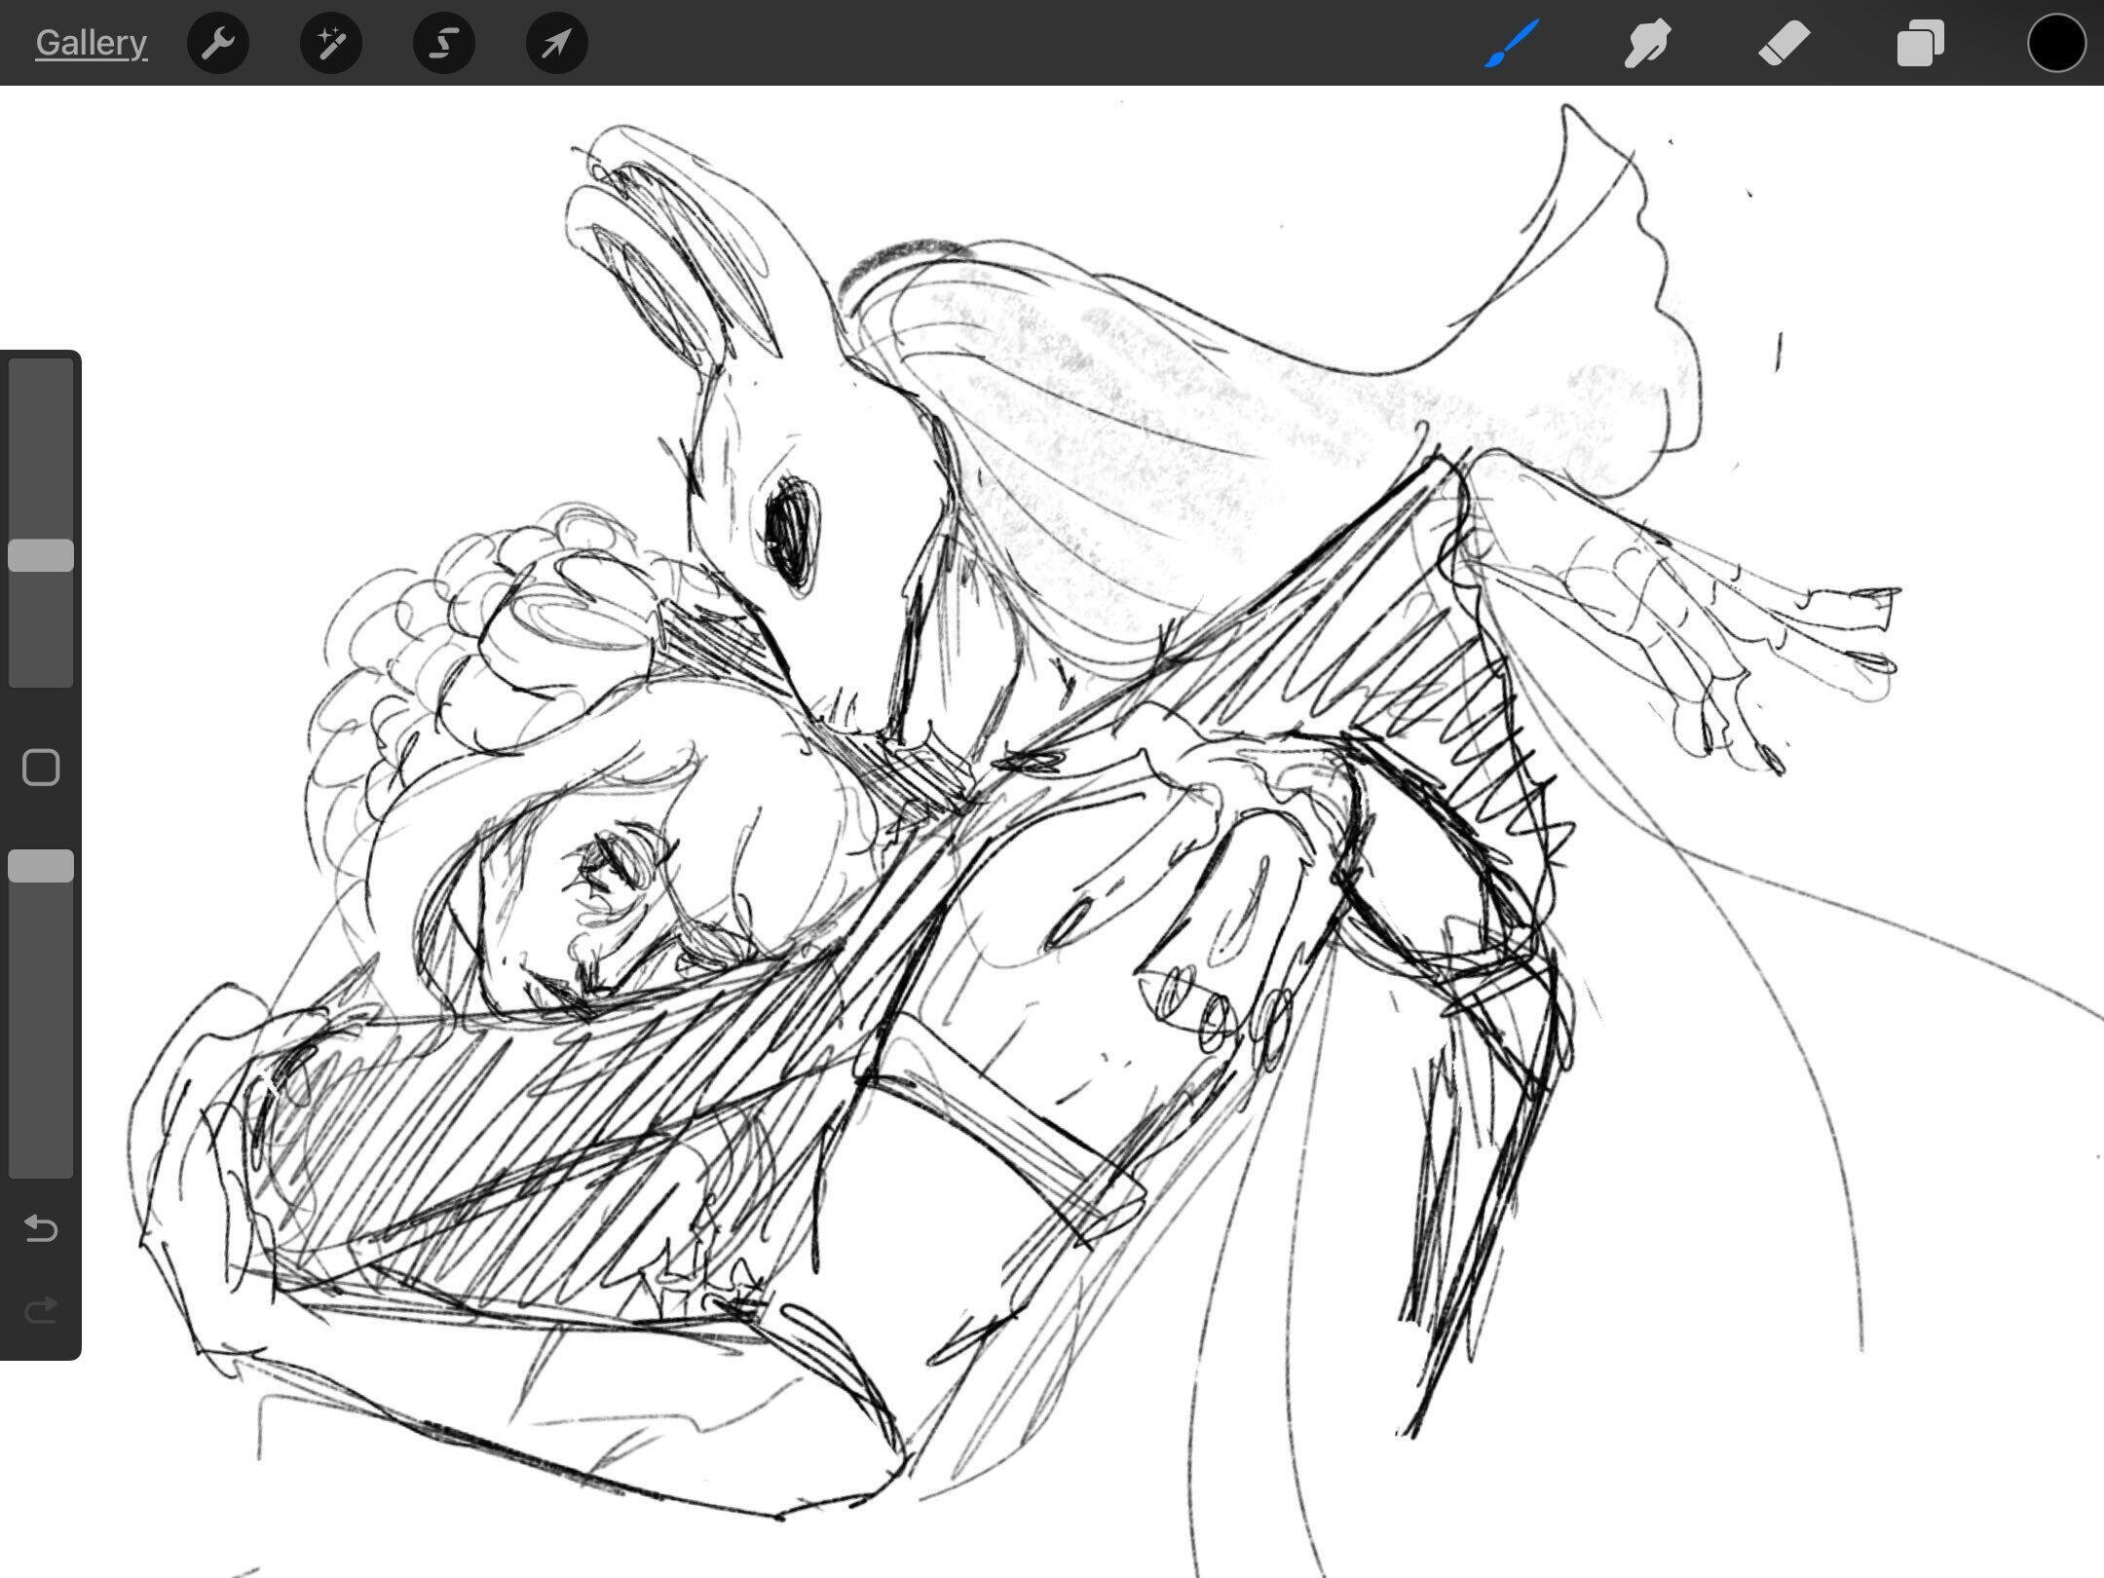Redo with the greyed-out redo arrow
The height and width of the screenshot is (1578, 2104).
[41, 1311]
